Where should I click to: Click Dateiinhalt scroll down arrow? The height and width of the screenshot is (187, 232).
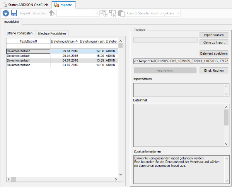(x=226, y=144)
